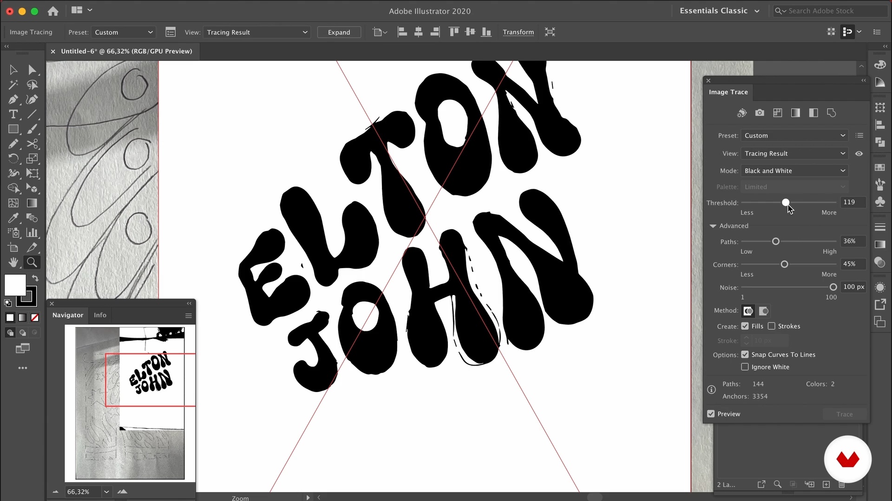The image size is (892, 501).
Task: Select the Eyedropper tool
Action: click(13, 218)
